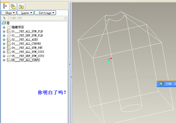The width and height of the screenshot is (176, 123).
Task: Expand 03___PRT_ALL_CURVES layer
Action: pyautogui.click(x=4, y=44)
